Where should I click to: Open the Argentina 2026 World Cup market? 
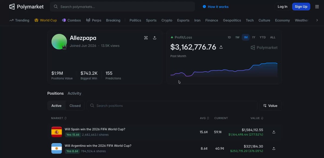pos(98,146)
